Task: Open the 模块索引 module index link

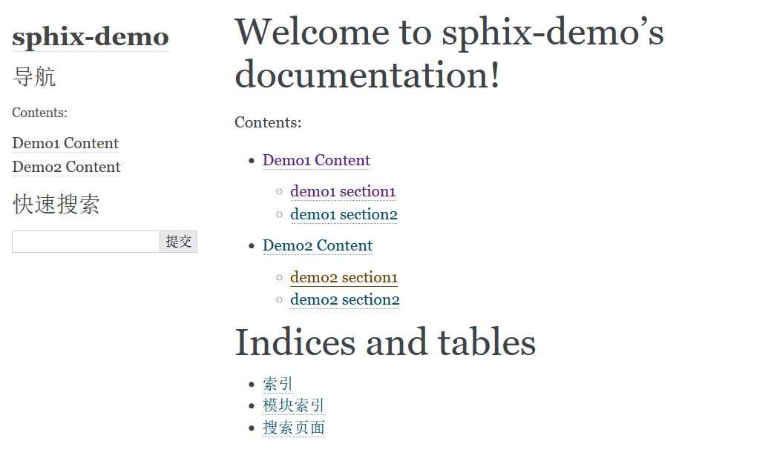Action: 293,405
